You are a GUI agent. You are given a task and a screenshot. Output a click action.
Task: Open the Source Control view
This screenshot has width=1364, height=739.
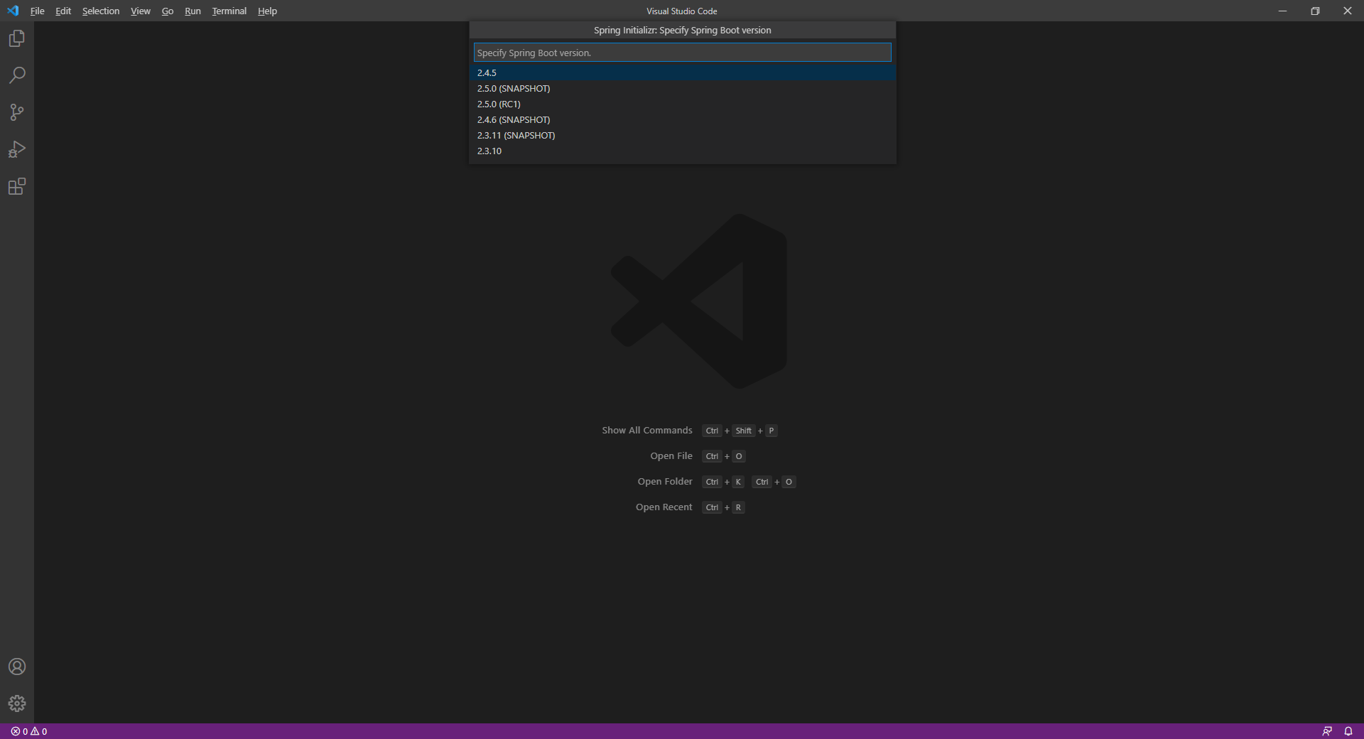[17, 112]
